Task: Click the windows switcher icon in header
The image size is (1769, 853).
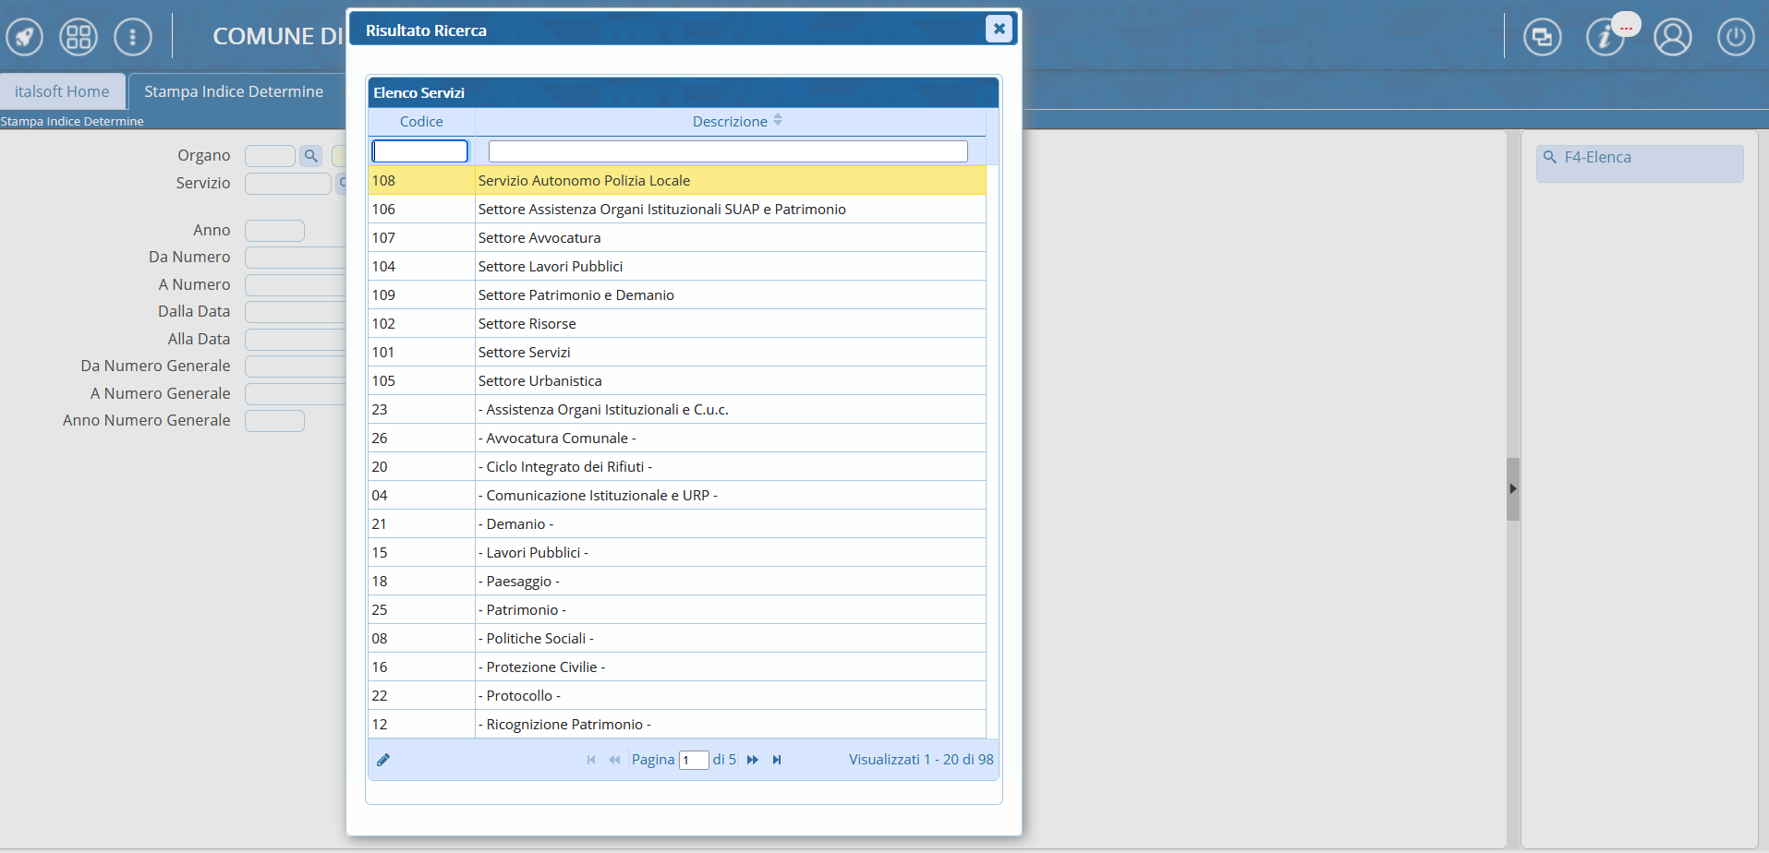Action: 1542,37
